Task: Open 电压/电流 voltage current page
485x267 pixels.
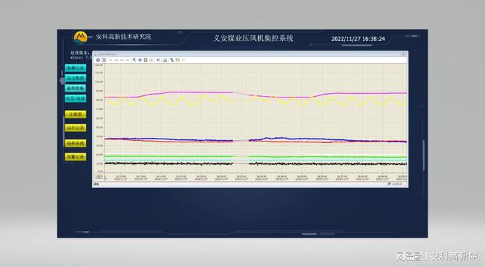Action: 76,98
